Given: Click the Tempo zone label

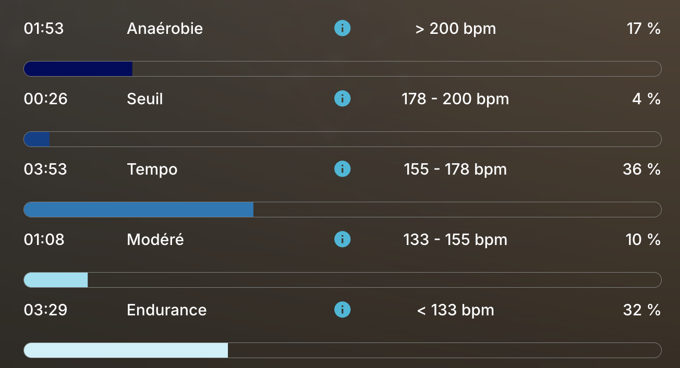Looking at the screenshot, I should tap(152, 169).
